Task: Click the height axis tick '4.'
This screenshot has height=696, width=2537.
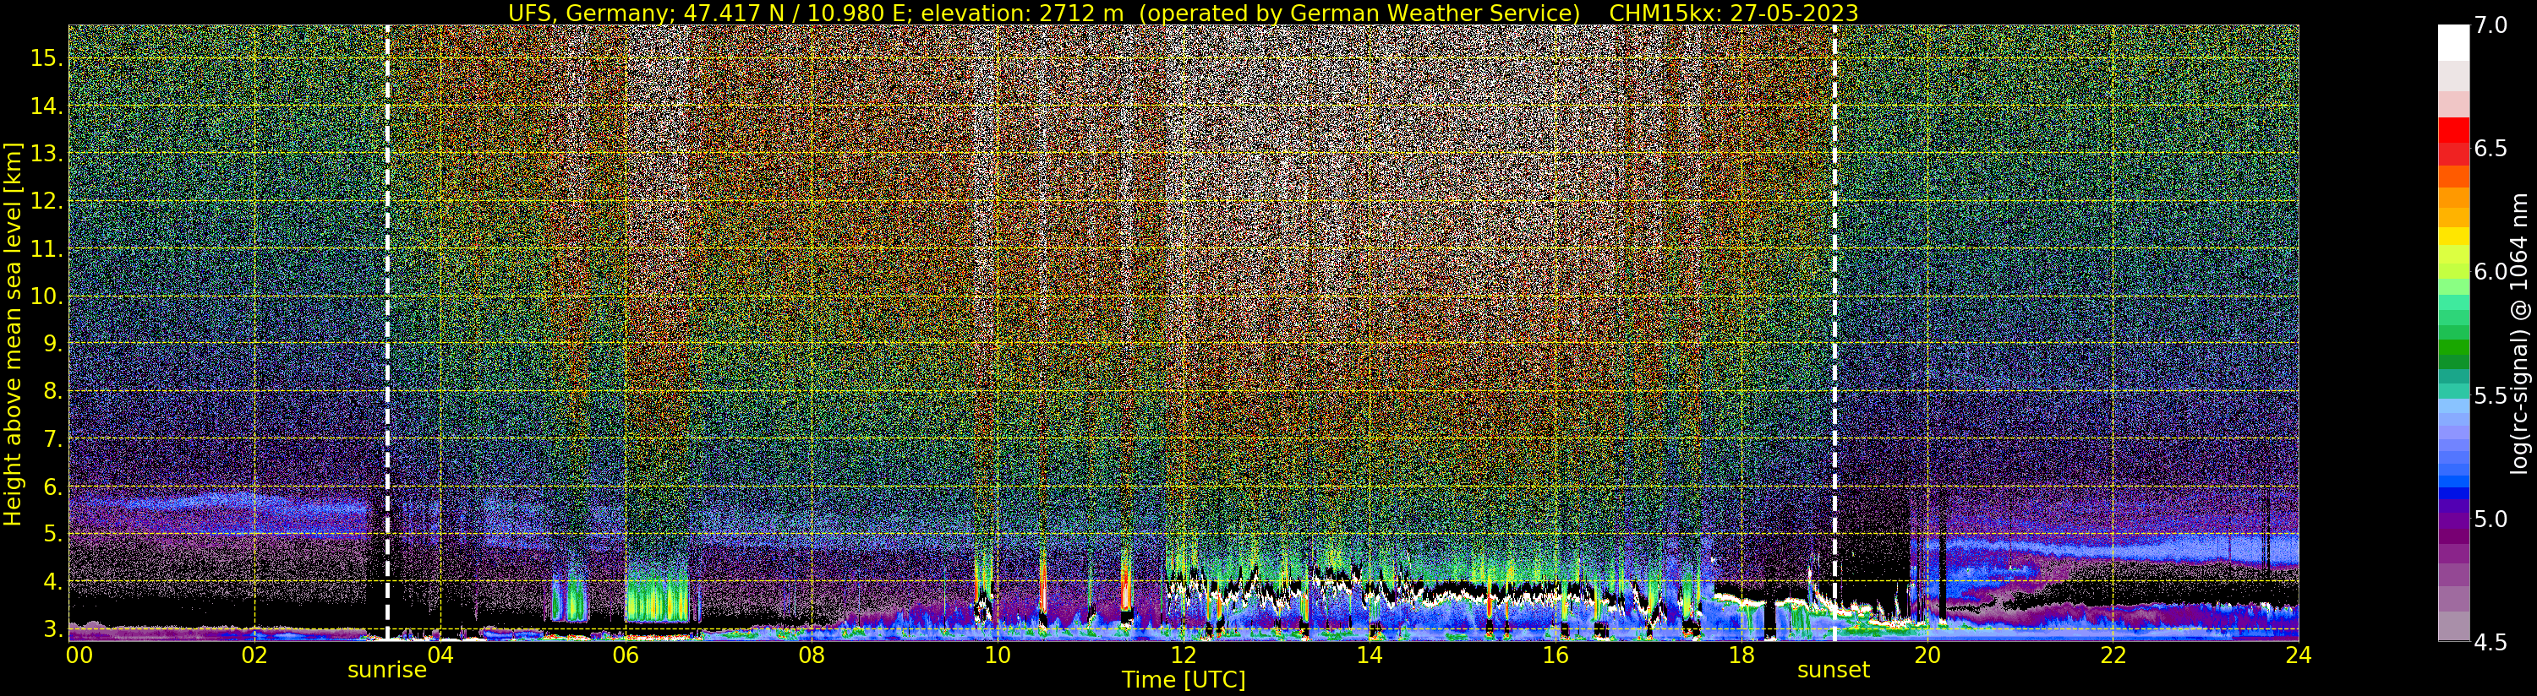Action: [x=52, y=582]
